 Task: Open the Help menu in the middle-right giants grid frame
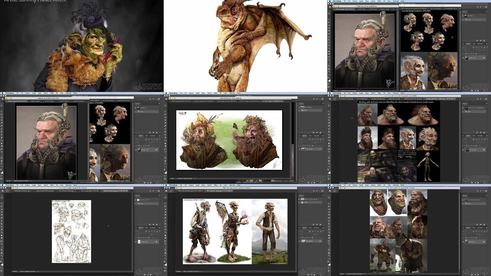(x=402, y=93)
